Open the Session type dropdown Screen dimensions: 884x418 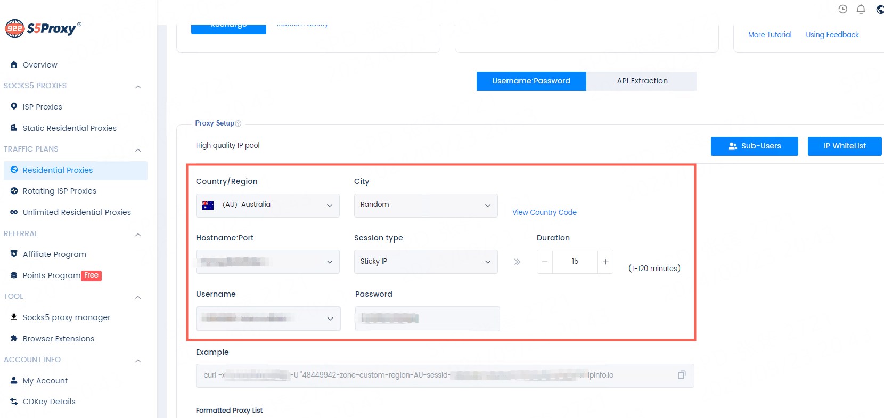coord(425,262)
